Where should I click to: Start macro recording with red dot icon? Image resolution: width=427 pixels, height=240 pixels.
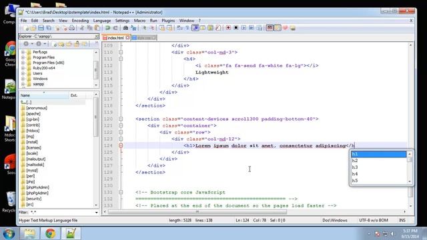[228, 28]
